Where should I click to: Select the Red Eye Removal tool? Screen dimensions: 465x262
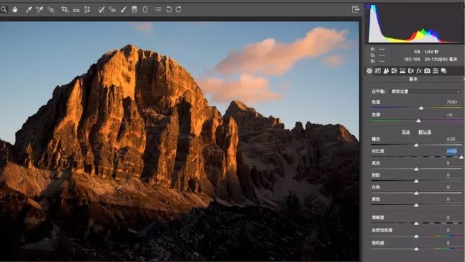click(112, 10)
